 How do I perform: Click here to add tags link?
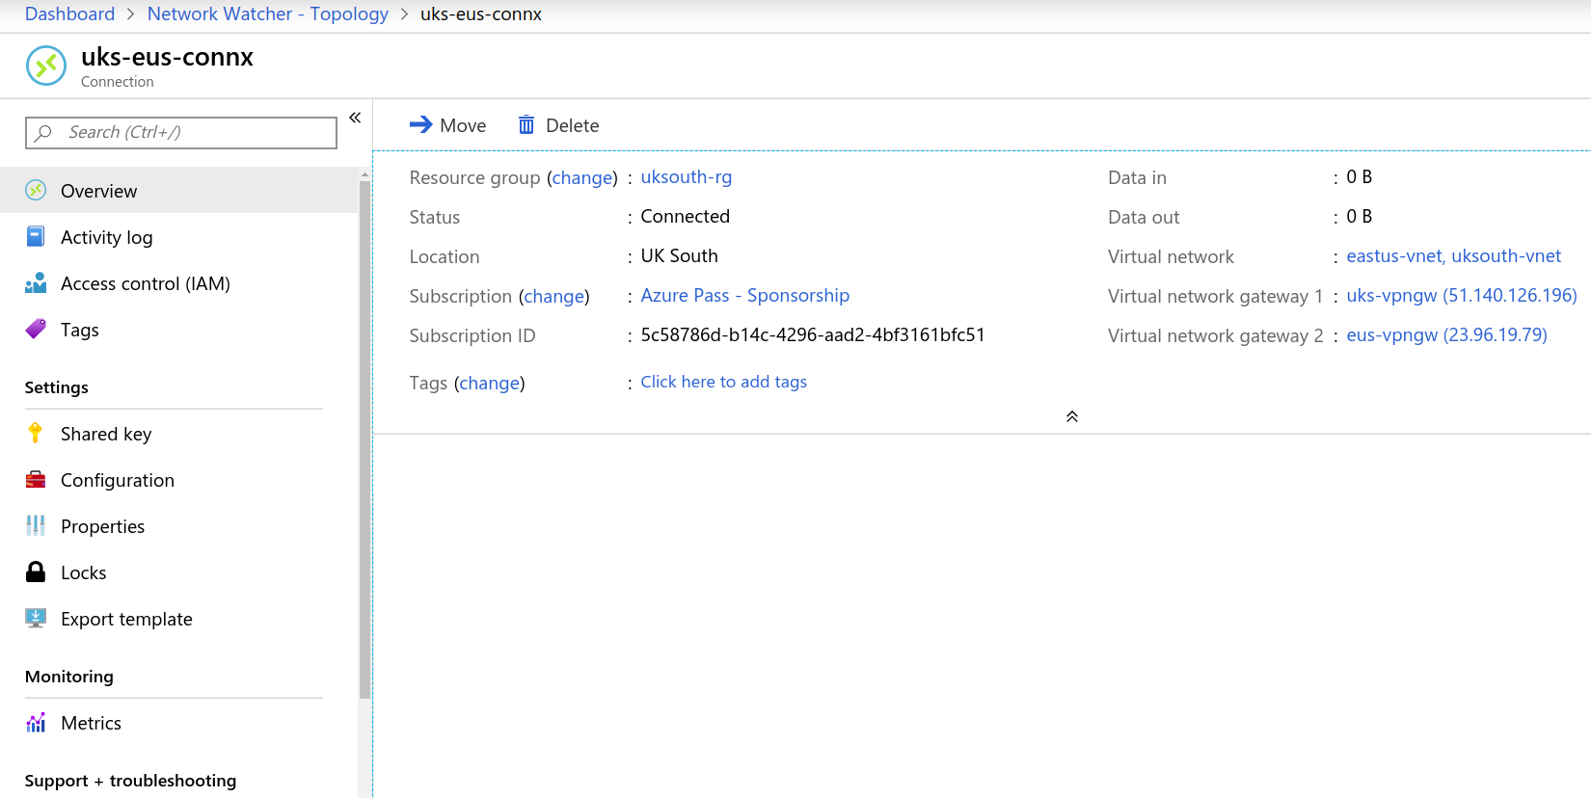(x=724, y=382)
